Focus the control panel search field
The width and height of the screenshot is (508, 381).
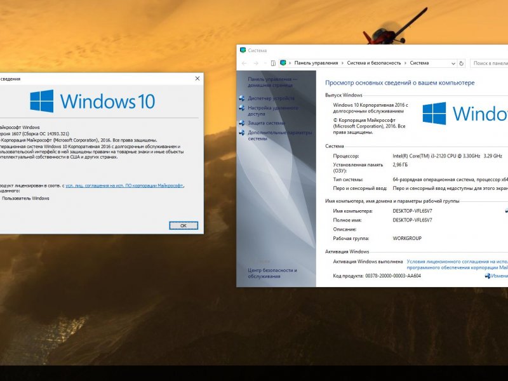pyautogui.click(x=489, y=63)
